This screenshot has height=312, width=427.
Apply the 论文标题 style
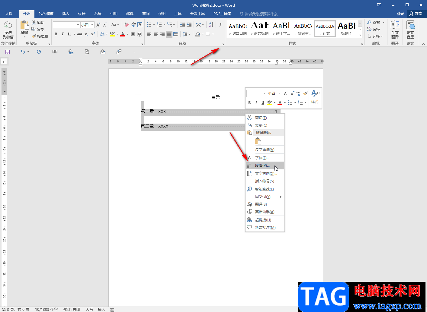click(x=260, y=29)
